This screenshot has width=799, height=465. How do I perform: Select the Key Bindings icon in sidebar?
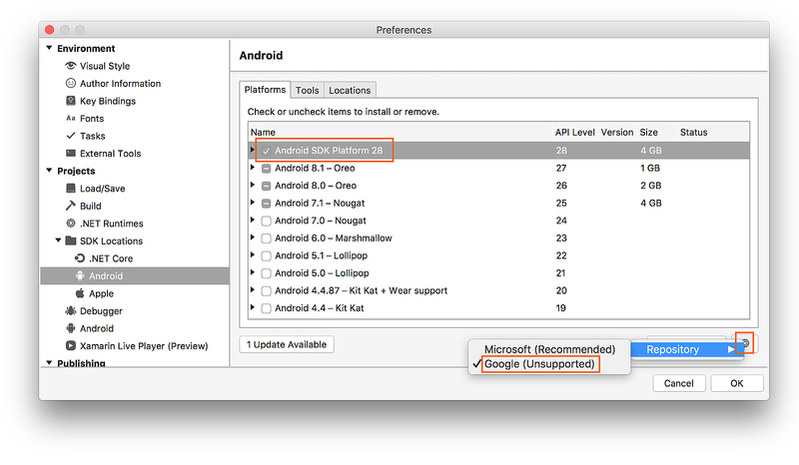(x=71, y=101)
